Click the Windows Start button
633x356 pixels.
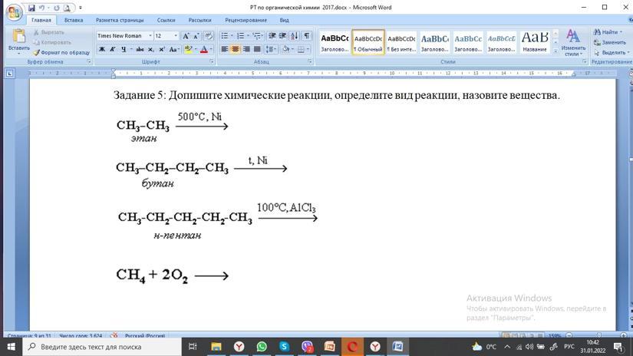[x=11, y=347]
